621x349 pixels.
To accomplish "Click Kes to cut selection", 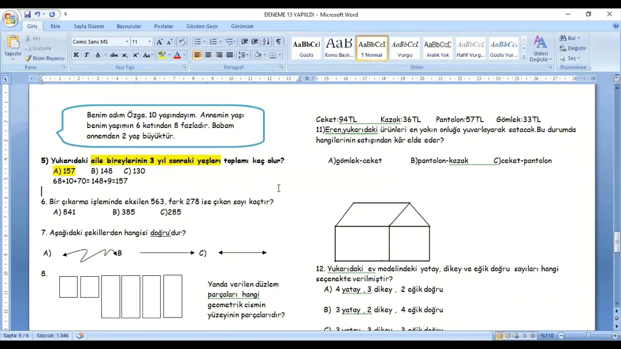I will (33, 38).
